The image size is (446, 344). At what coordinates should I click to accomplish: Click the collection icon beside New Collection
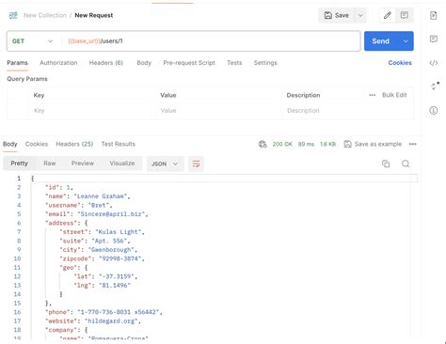[13, 15]
